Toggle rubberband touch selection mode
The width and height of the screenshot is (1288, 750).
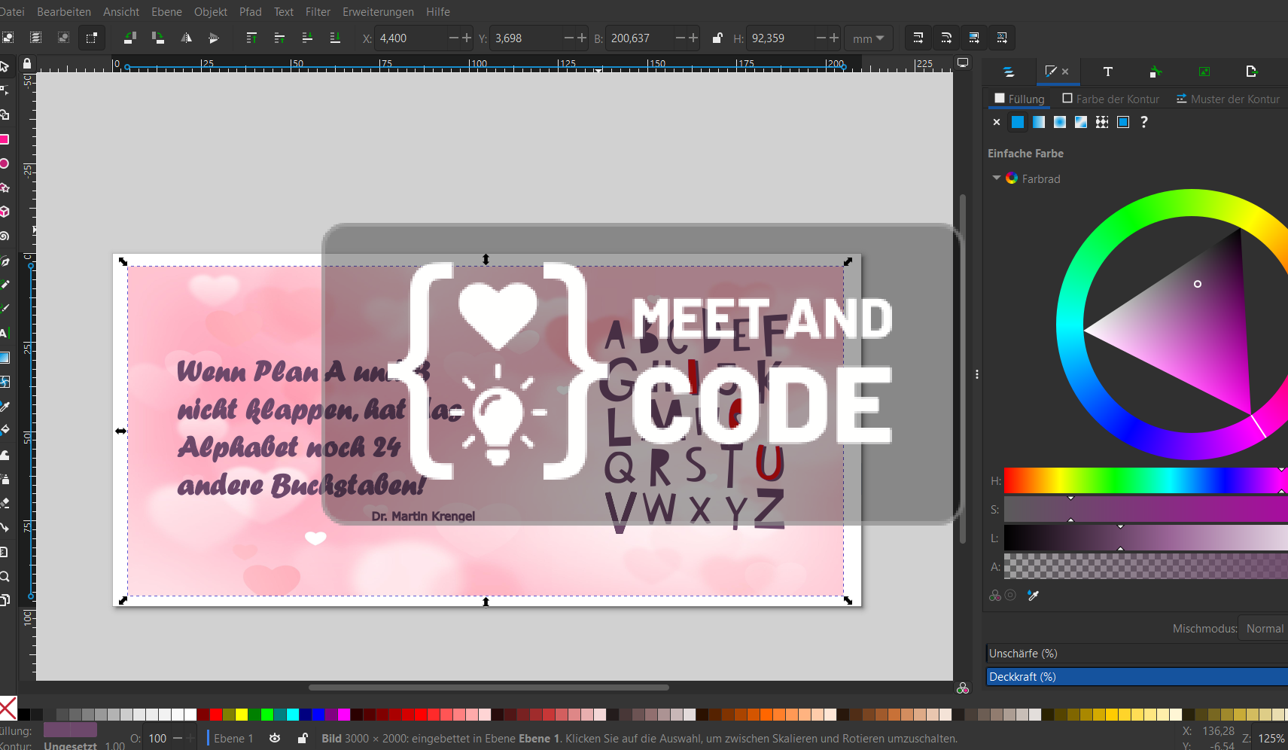[x=91, y=38]
